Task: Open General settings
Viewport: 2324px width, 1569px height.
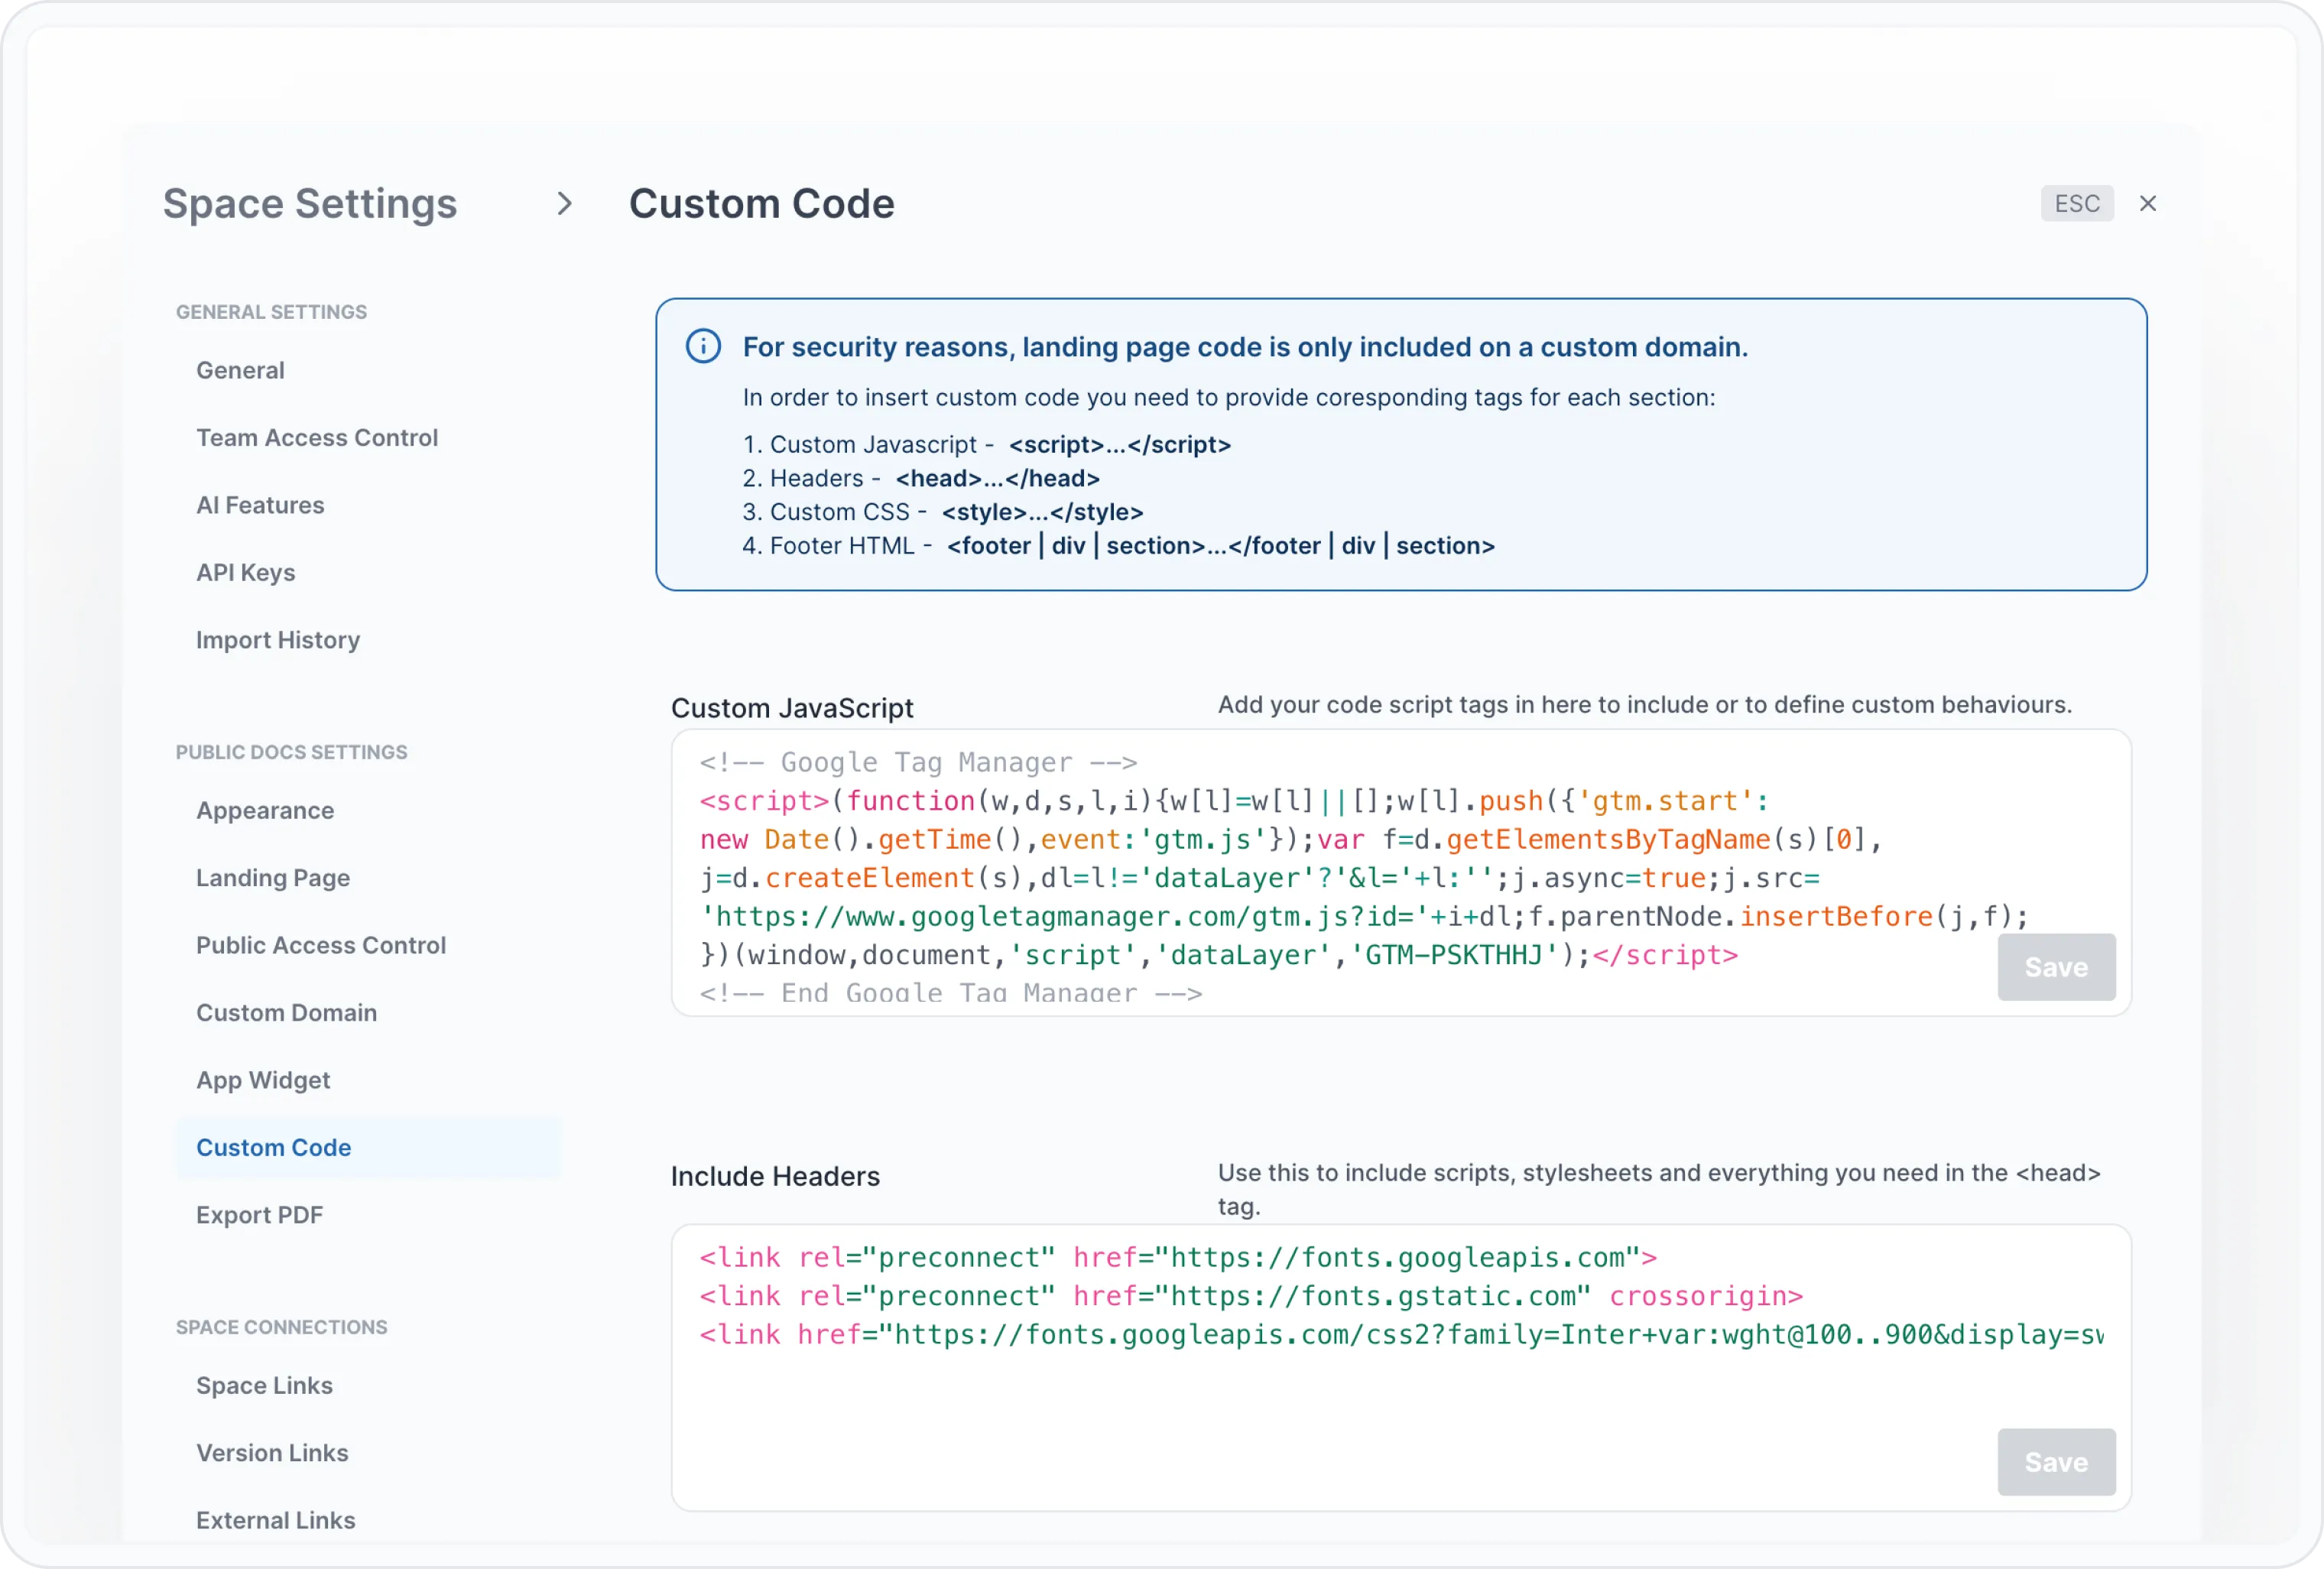Action: (240, 371)
